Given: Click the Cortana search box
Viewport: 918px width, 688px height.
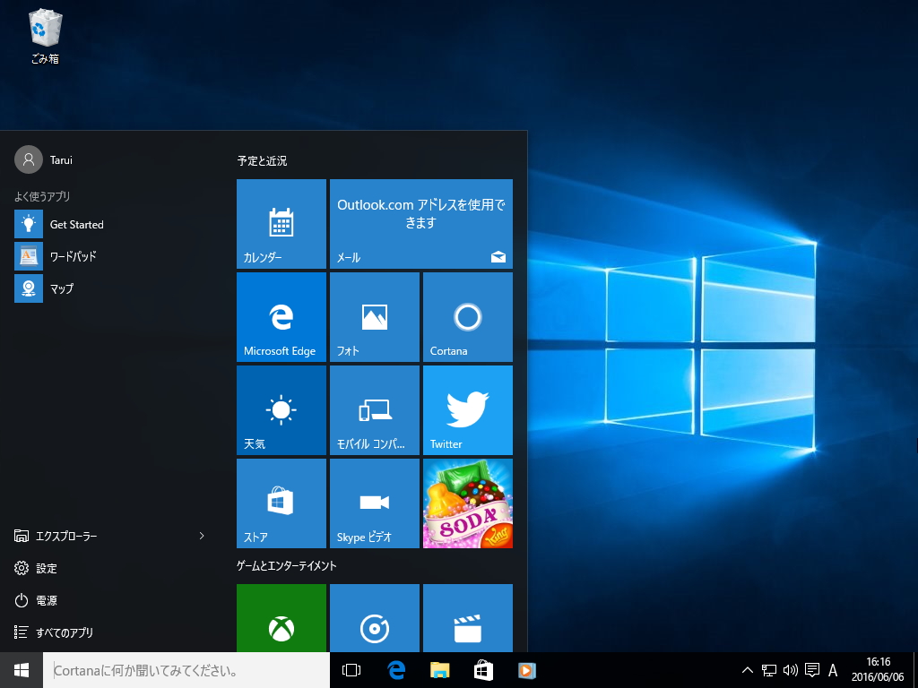Looking at the screenshot, I should [179, 669].
